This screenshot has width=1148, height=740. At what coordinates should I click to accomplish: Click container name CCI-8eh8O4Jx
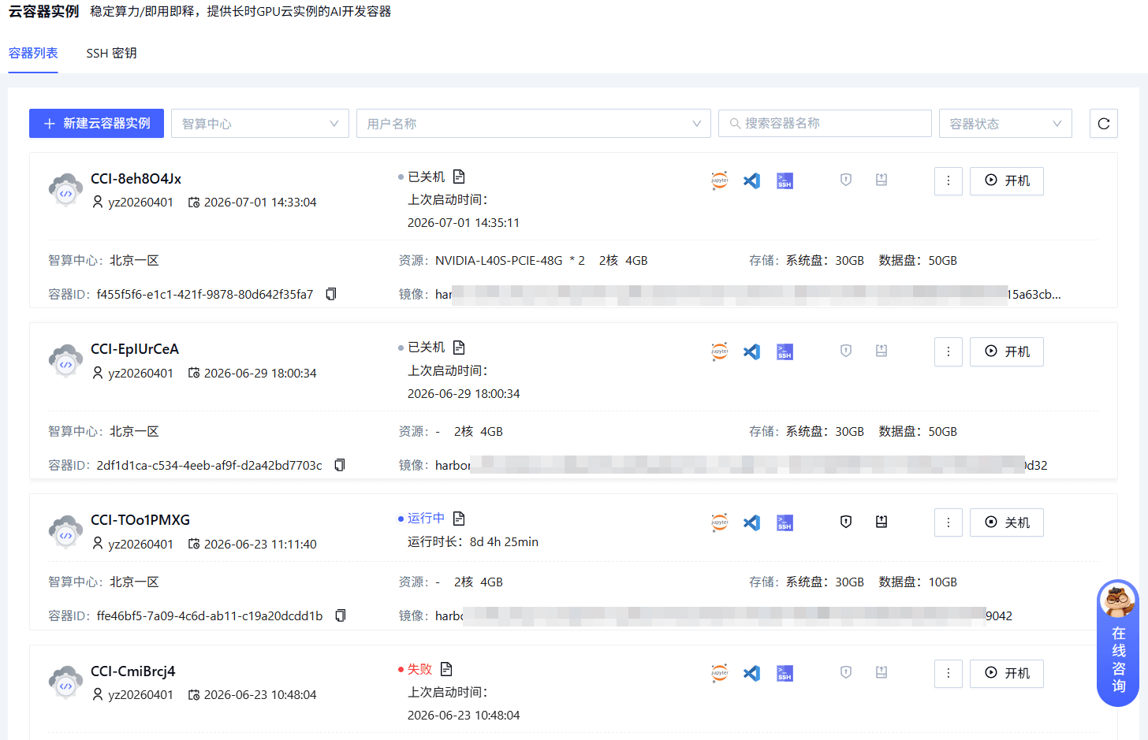(x=136, y=179)
